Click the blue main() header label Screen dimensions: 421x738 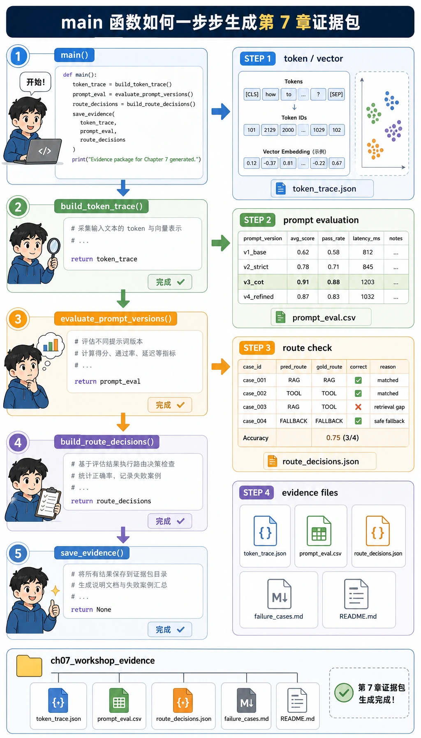tap(74, 55)
